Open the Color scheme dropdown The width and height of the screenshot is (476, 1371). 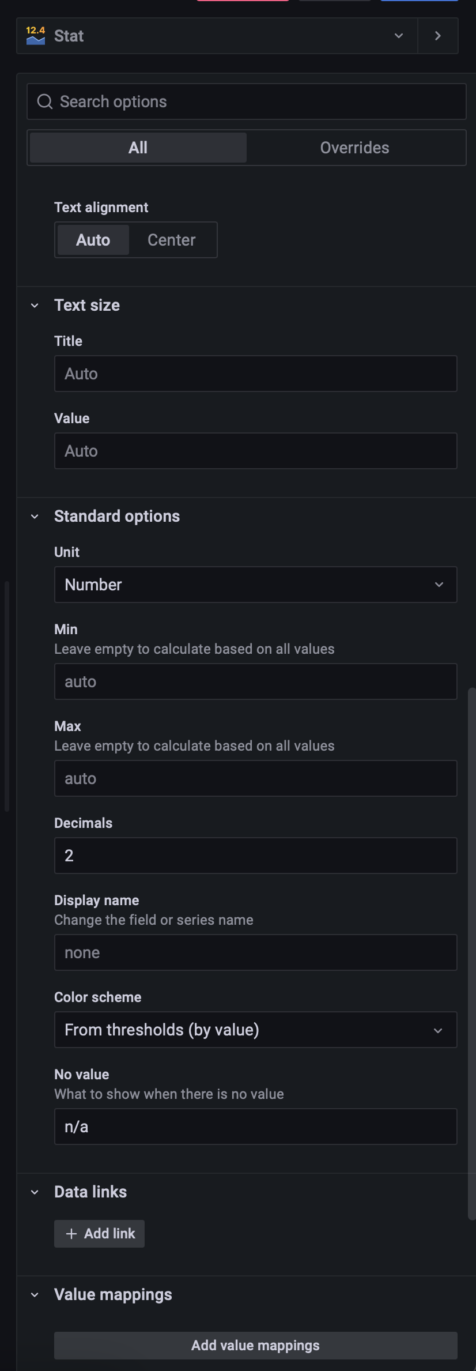[x=255, y=1030]
